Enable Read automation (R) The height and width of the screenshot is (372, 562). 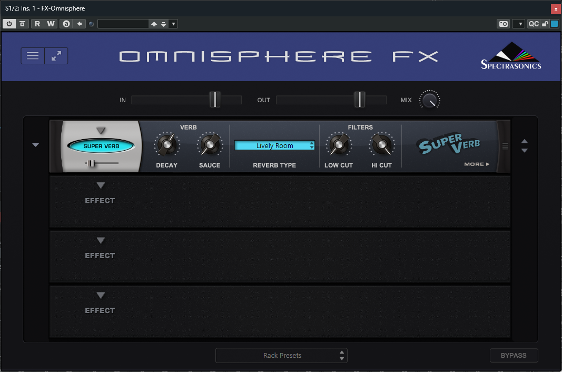[37, 24]
